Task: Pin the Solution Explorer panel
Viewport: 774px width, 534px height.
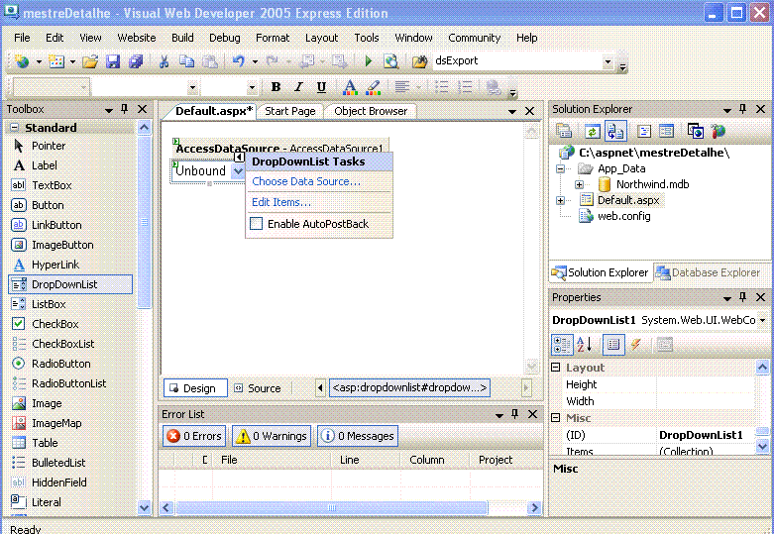Action: pos(743,109)
